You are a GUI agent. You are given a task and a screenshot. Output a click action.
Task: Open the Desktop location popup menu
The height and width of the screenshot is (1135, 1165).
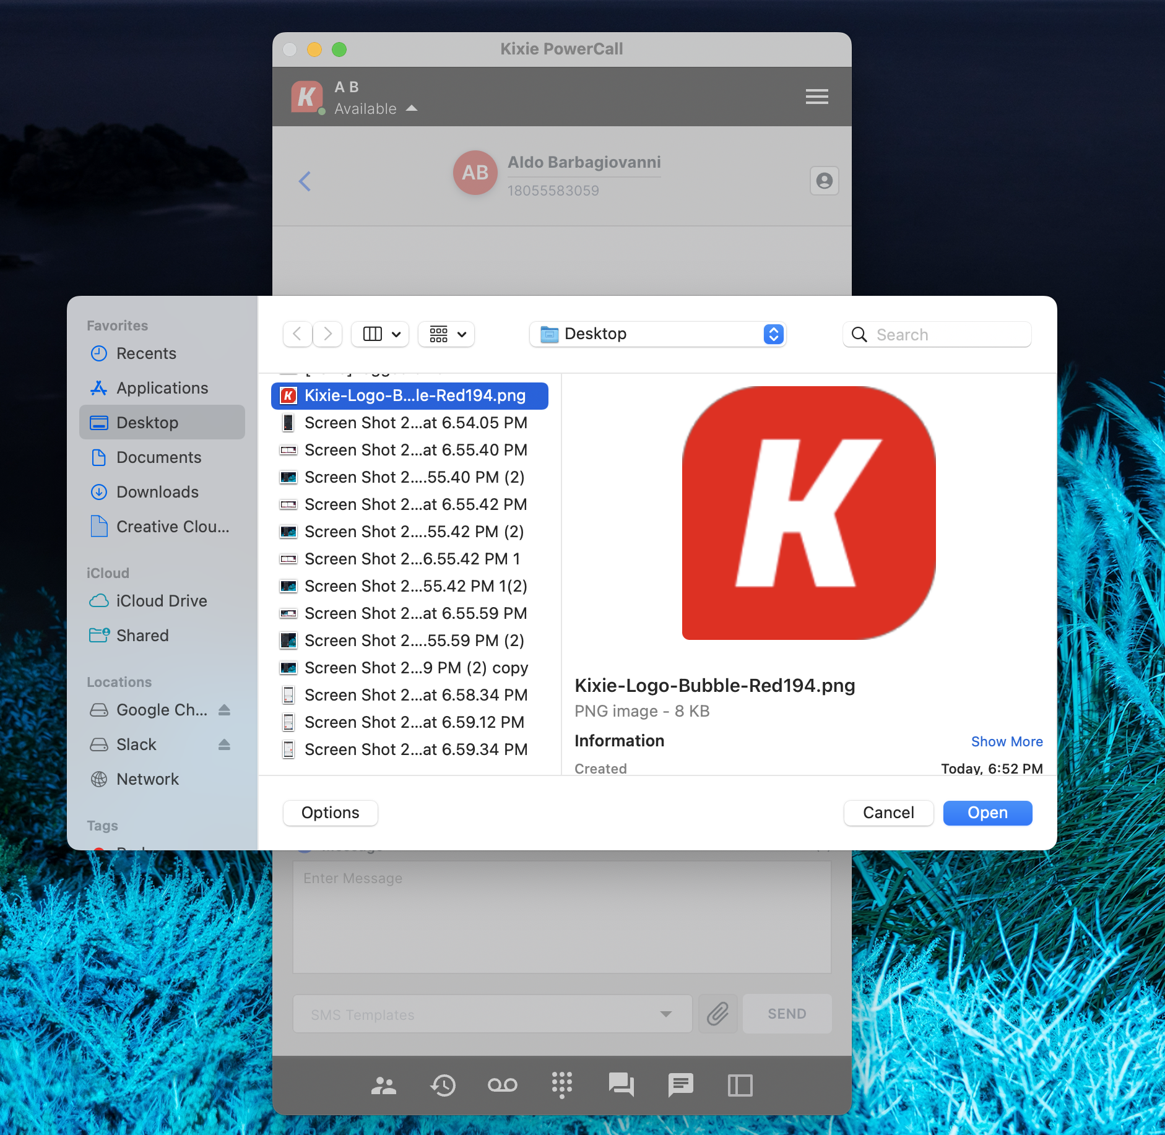pos(657,334)
